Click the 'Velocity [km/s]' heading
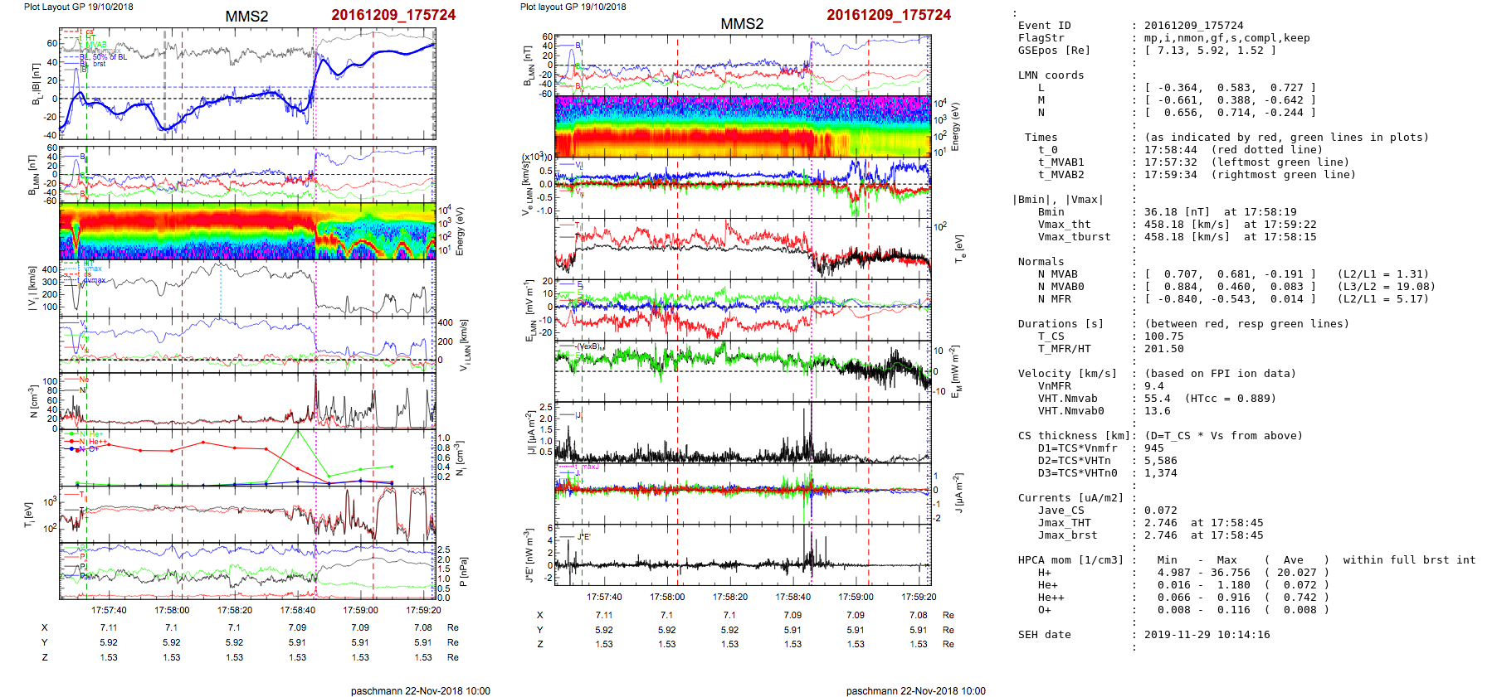 coord(1068,374)
